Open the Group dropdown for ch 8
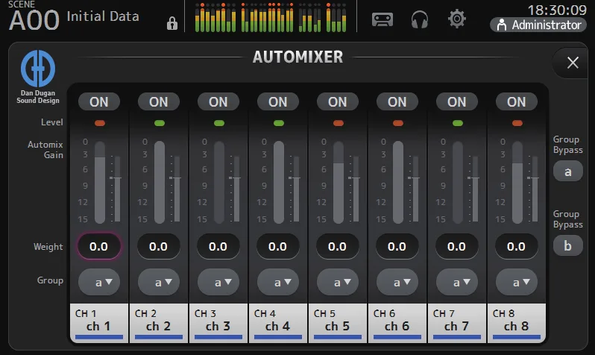This screenshot has width=595, height=355. (517, 282)
